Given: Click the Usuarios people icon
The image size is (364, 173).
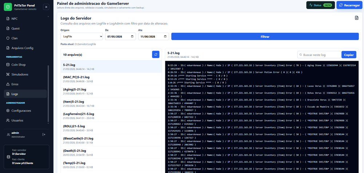Looking at the screenshot, I should click(x=8, y=120).
